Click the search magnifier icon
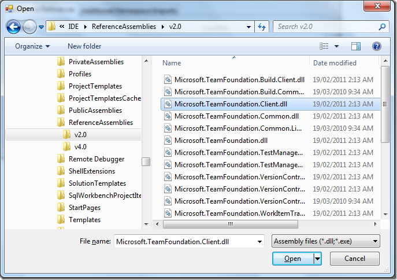 tap(382, 27)
